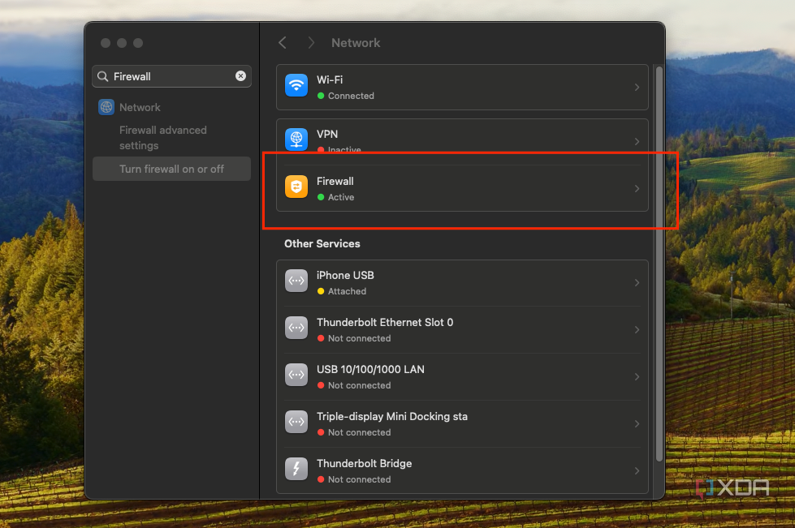Open VPN details via its chevron

point(637,141)
